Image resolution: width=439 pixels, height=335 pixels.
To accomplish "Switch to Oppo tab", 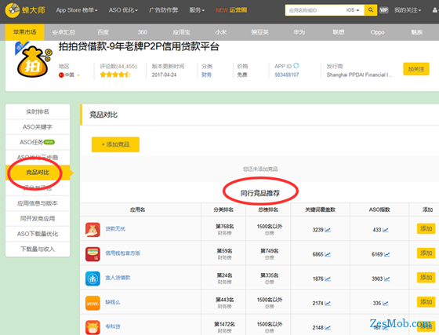I will tap(377, 32).
